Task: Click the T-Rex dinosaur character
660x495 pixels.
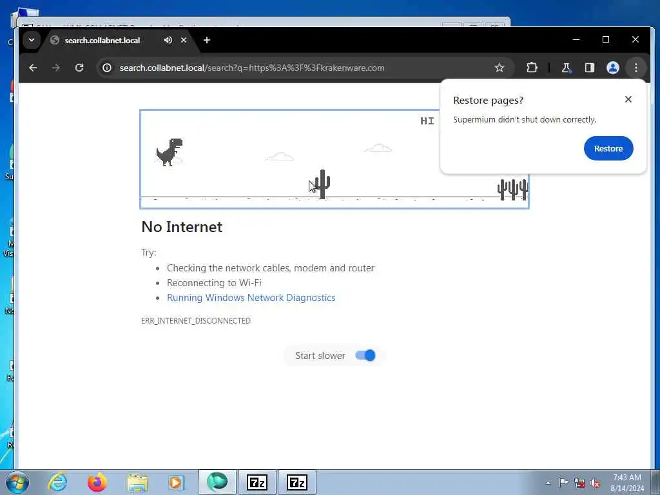Action: tap(170, 152)
